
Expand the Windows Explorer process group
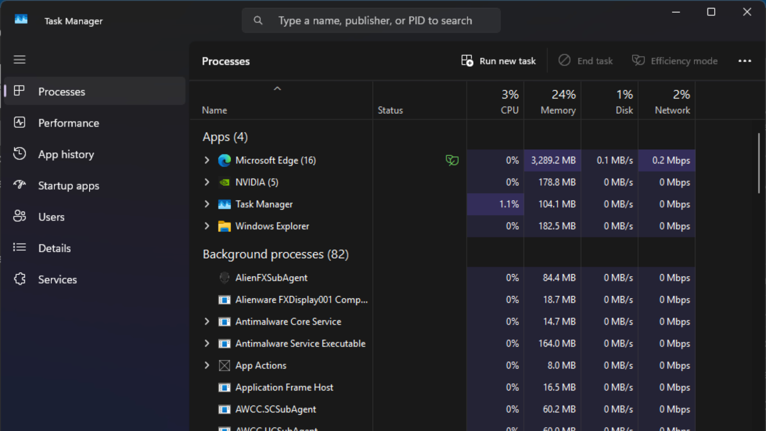(207, 226)
